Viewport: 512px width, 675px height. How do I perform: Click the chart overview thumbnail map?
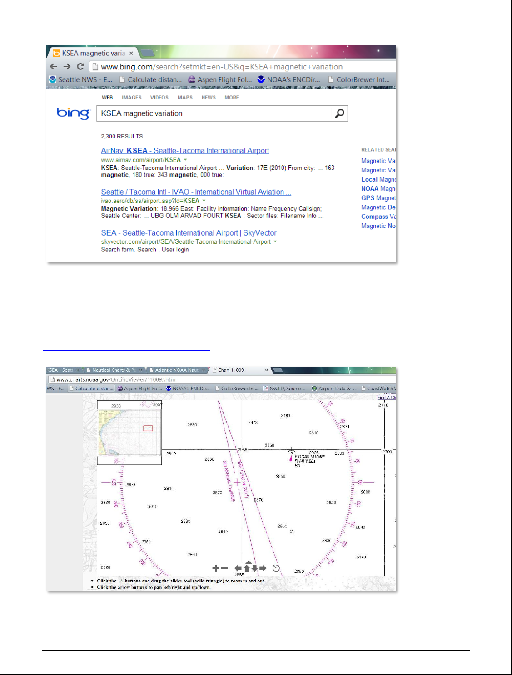pyautogui.click(x=129, y=433)
